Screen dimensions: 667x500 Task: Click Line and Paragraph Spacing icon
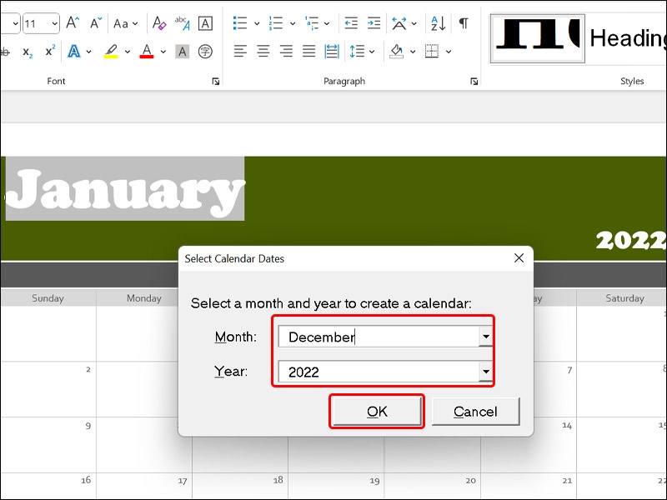click(x=357, y=52)
